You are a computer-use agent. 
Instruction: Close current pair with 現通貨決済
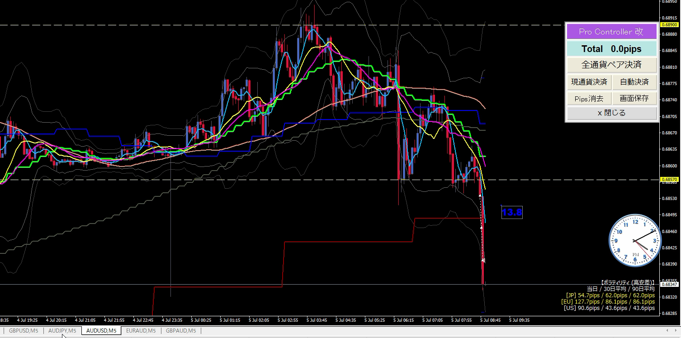pos(589,82)
